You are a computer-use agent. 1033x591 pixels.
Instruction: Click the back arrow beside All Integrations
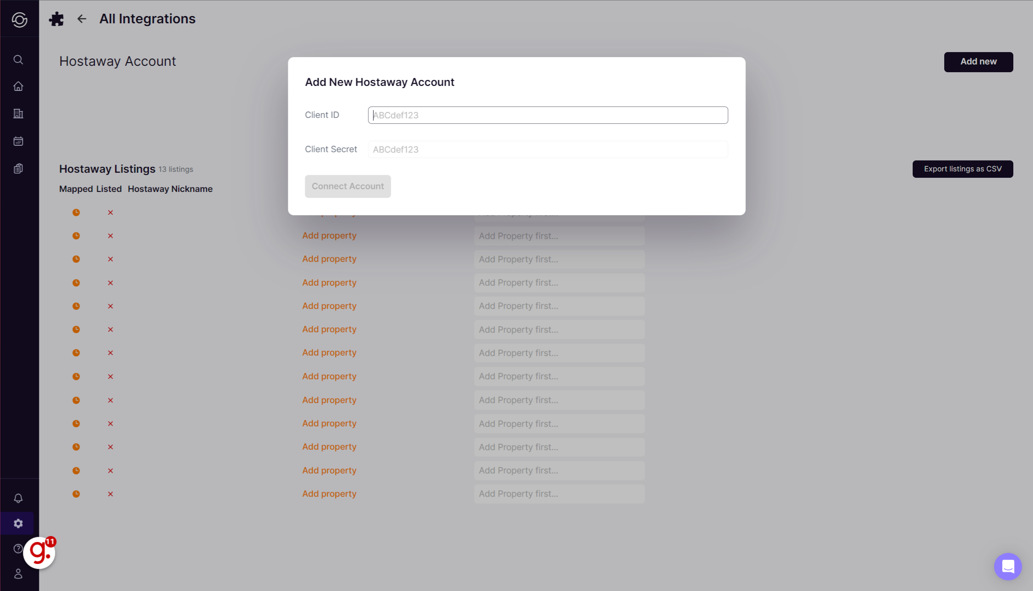pos(81,19)
